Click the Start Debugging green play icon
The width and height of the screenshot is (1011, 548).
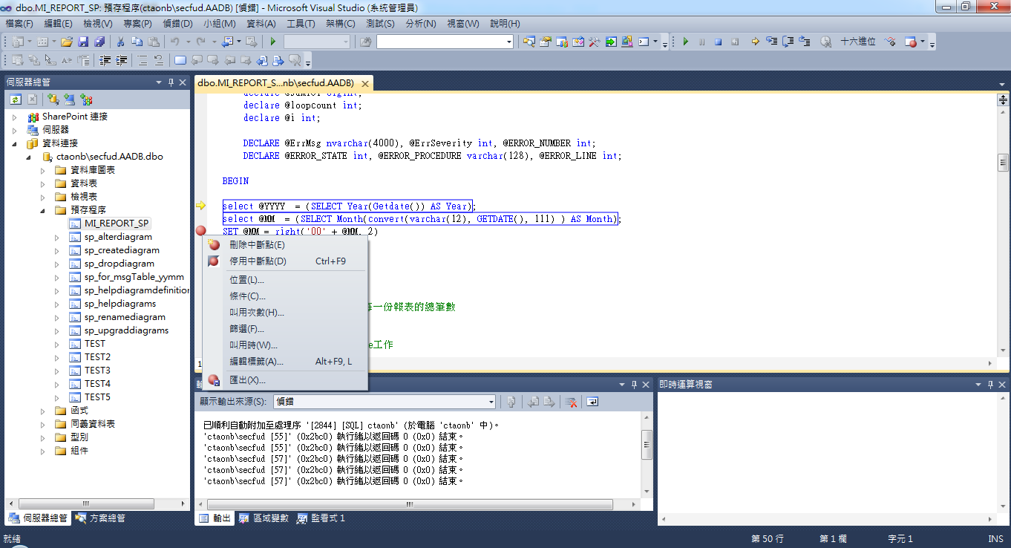(686, 42)
